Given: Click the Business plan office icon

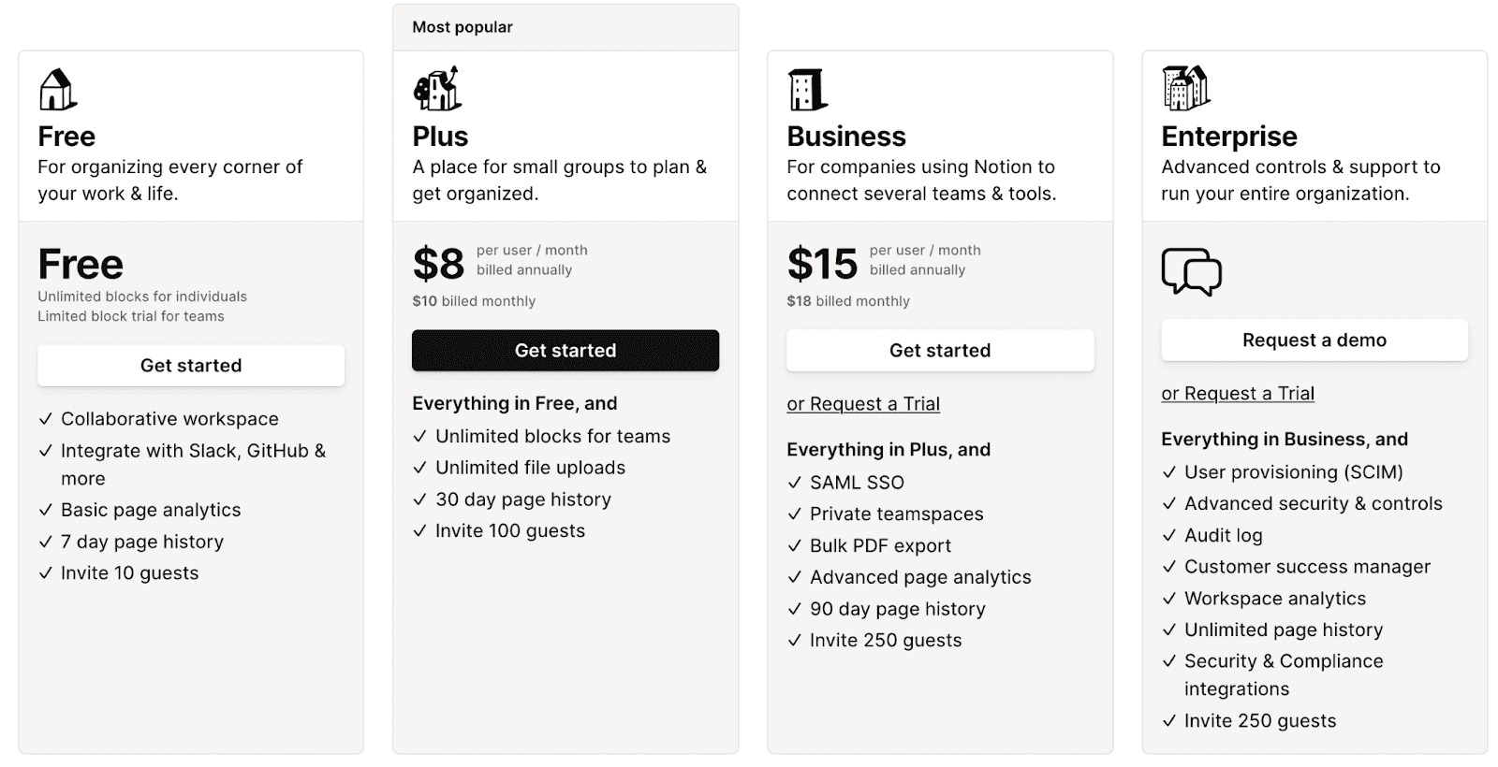Looking at the screenshot, I should coord(807,90).
